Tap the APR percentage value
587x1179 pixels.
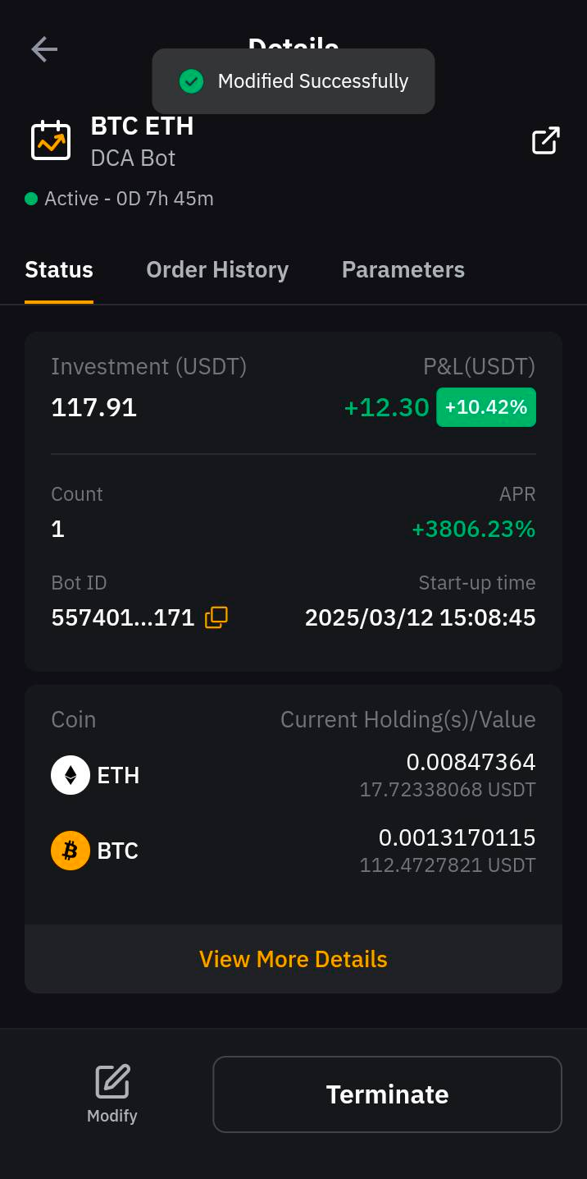click(473, 530)
